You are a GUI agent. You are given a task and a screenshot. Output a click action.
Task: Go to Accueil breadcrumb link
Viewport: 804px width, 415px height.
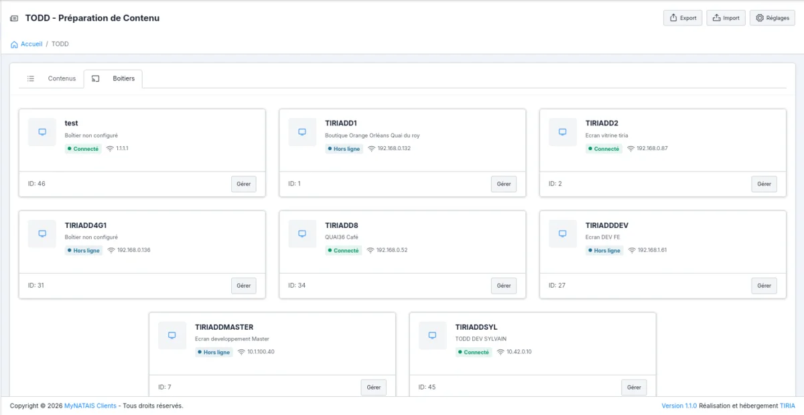tap(31, 44)
